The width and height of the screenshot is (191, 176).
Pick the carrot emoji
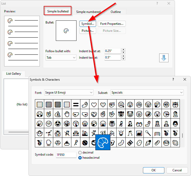click(x=148, y=142)
